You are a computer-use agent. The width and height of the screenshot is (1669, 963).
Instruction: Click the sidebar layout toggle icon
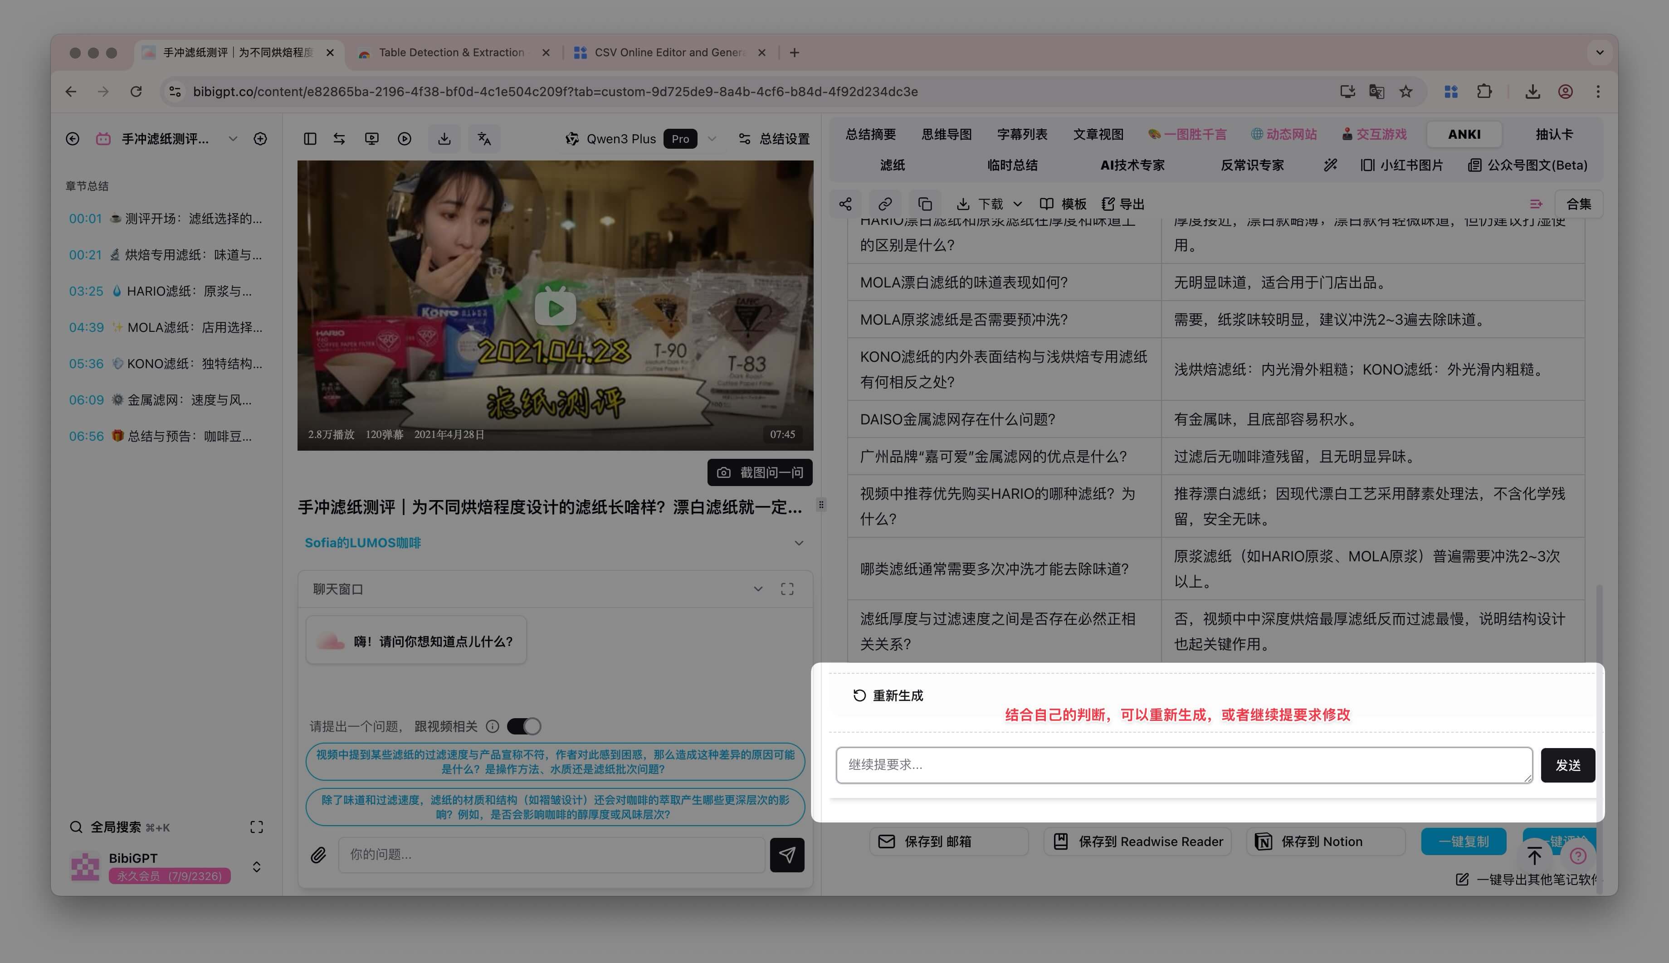click(310, 138)
